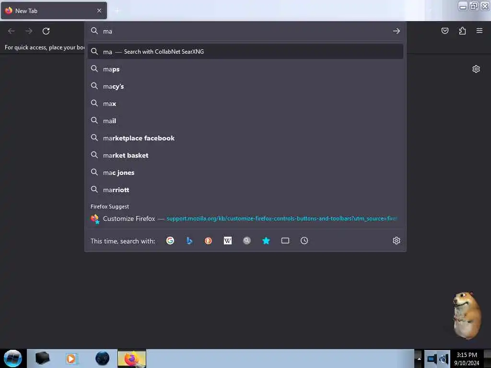
Task: Choose the 'mail' suggestion
Action: (x=245, y=121)
